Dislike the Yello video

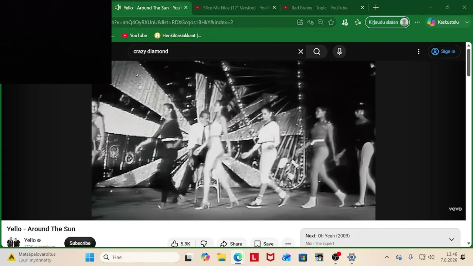coord(204,244)
